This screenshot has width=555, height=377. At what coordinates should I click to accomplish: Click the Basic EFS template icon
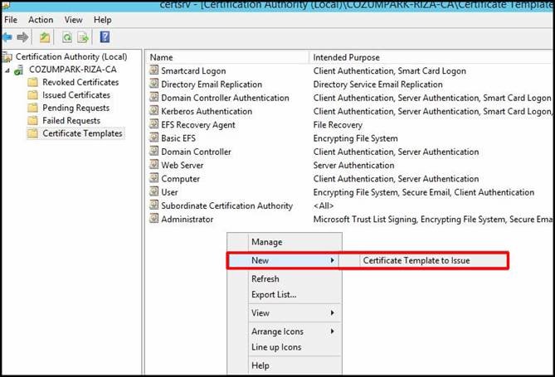[x=154, y=138]
